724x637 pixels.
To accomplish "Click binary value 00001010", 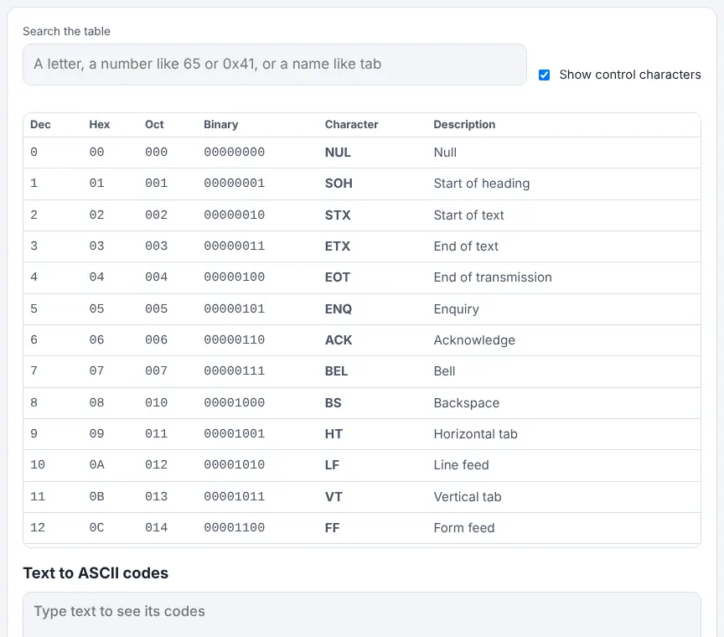I will pyautogui.click(x=234, y=464).
